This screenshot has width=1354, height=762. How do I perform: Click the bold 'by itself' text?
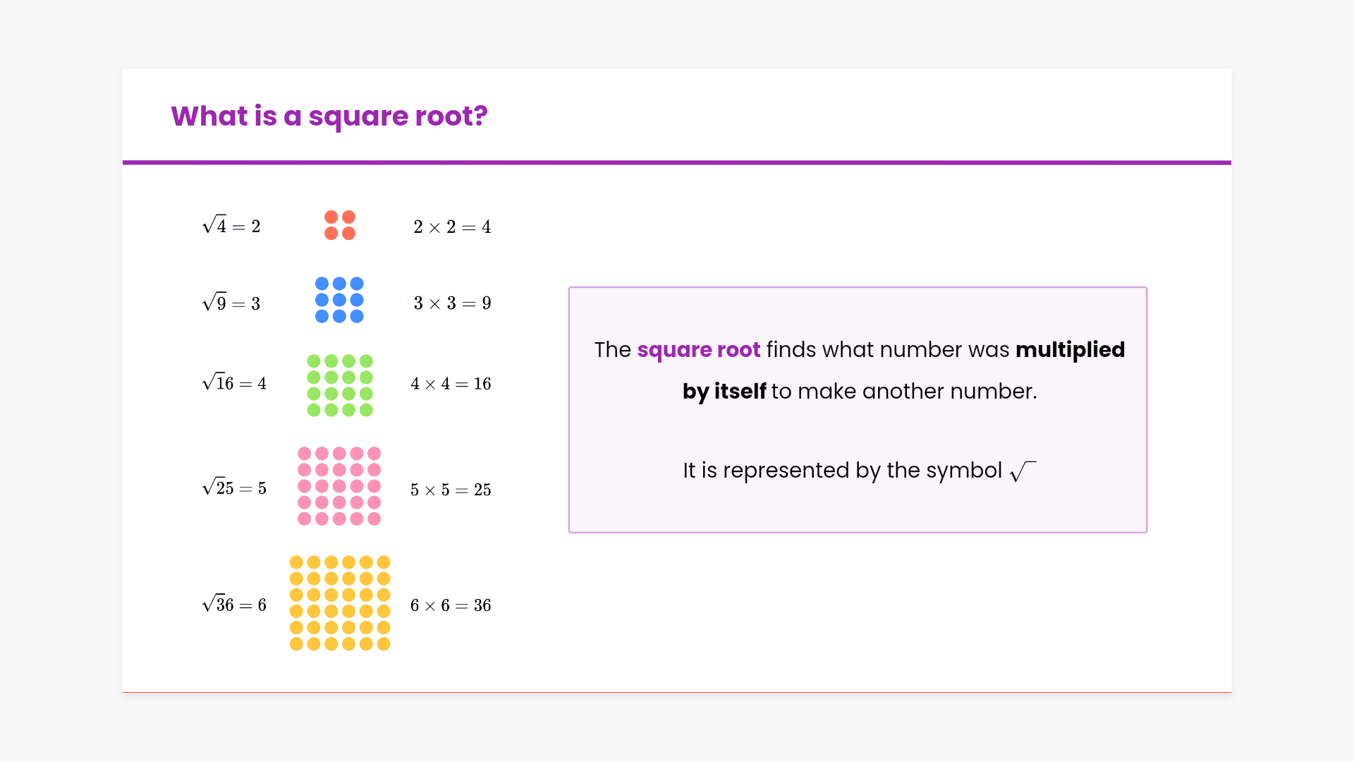click(x=724, y=392)
